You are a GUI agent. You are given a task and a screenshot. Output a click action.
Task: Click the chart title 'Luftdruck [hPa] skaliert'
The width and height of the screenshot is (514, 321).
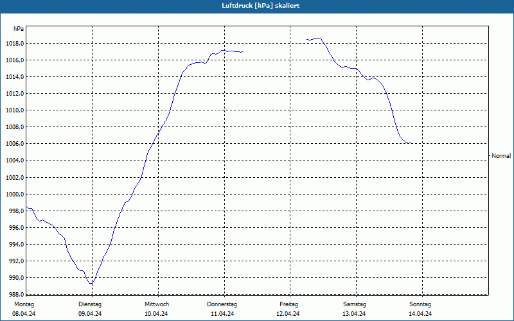[x=260, y=6]
